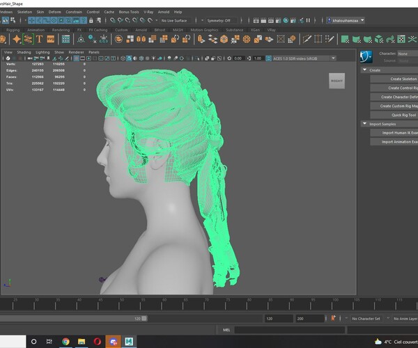The image size is (418, 348).
Task: Collapse the Import Samples section
Action: [364, 124]
